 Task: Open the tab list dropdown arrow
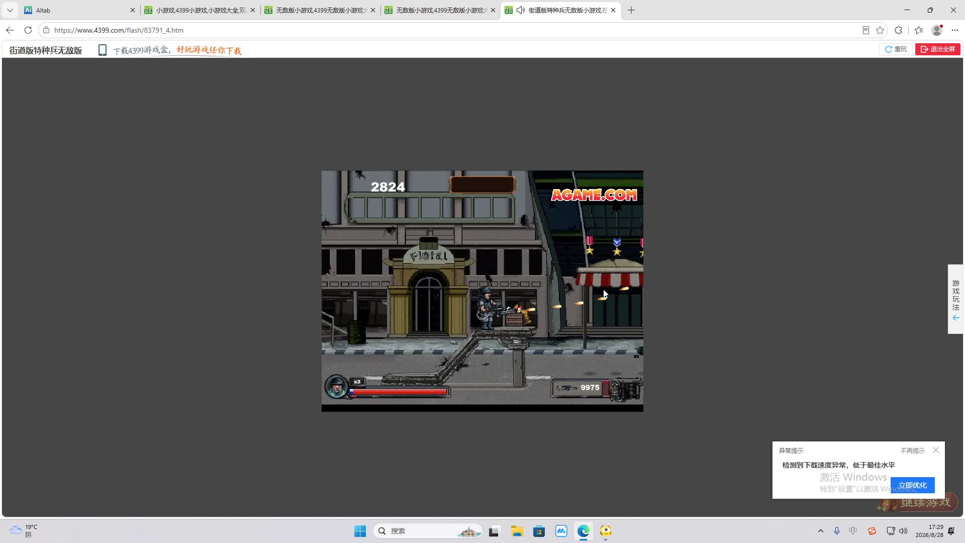click(x=10, y=10)
